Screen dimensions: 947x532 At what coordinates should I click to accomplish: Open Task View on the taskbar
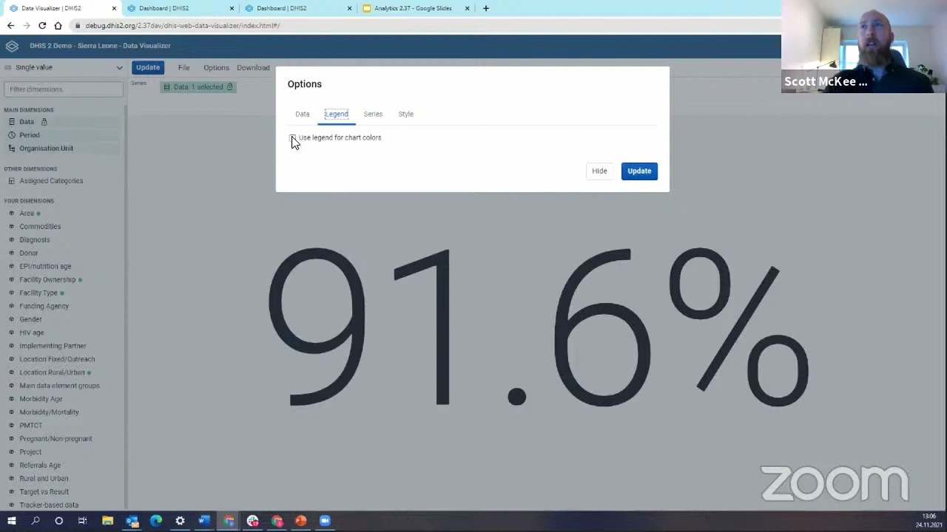(83, 521)
